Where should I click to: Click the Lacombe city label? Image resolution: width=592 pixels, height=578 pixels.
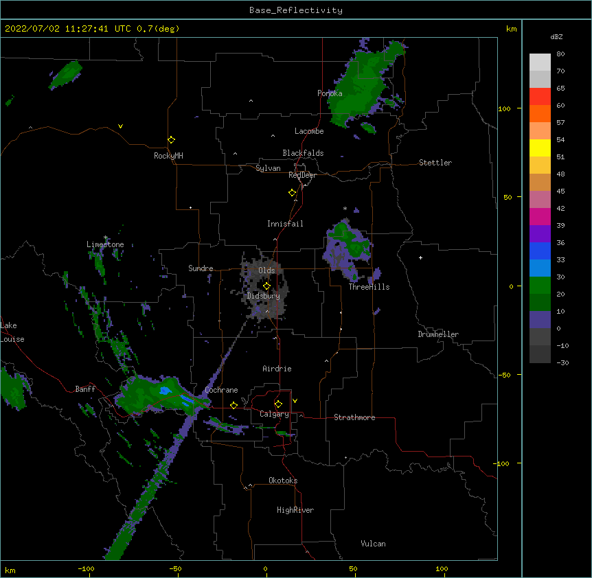309,131
